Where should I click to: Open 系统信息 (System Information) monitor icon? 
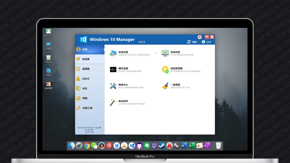click(x=165, y=53)
